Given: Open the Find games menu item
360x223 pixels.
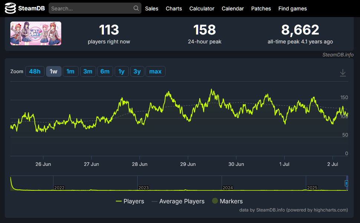Looking at the screenshot, I should 292,9.
